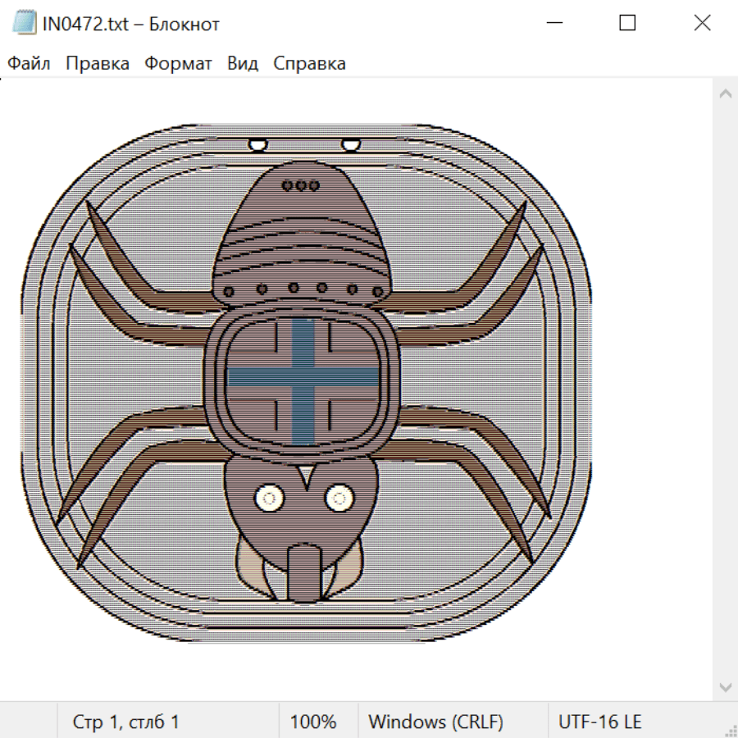738x738 pixels.
Task: Open the Вид menu
Action: [243, 64]
